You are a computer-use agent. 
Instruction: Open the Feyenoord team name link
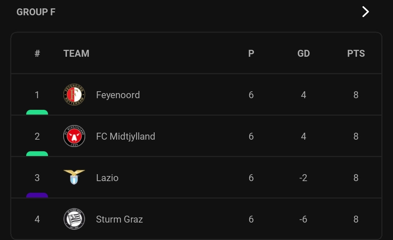click(x=118, y=95)
